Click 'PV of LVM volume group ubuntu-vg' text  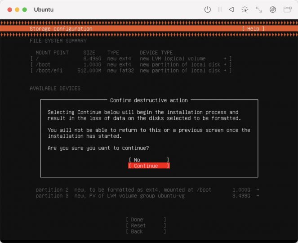click(x=137, y=196)
